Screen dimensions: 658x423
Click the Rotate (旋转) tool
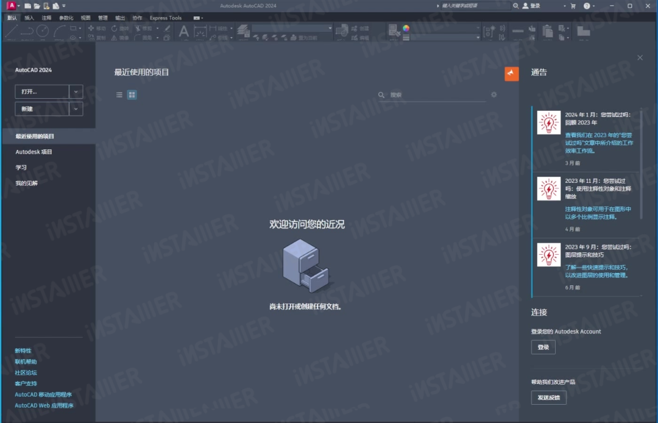click(120, 28)
